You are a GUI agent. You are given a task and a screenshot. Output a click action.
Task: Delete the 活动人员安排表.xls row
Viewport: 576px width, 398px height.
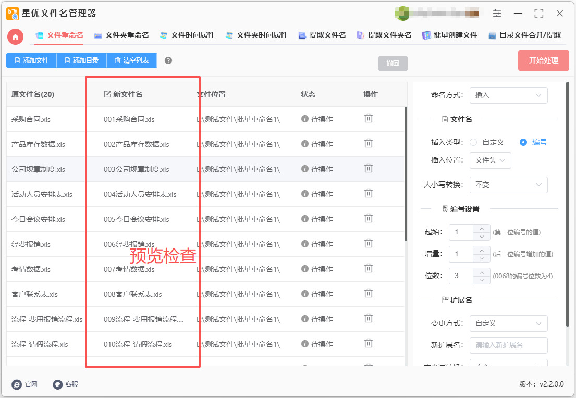tap(369, 193)
